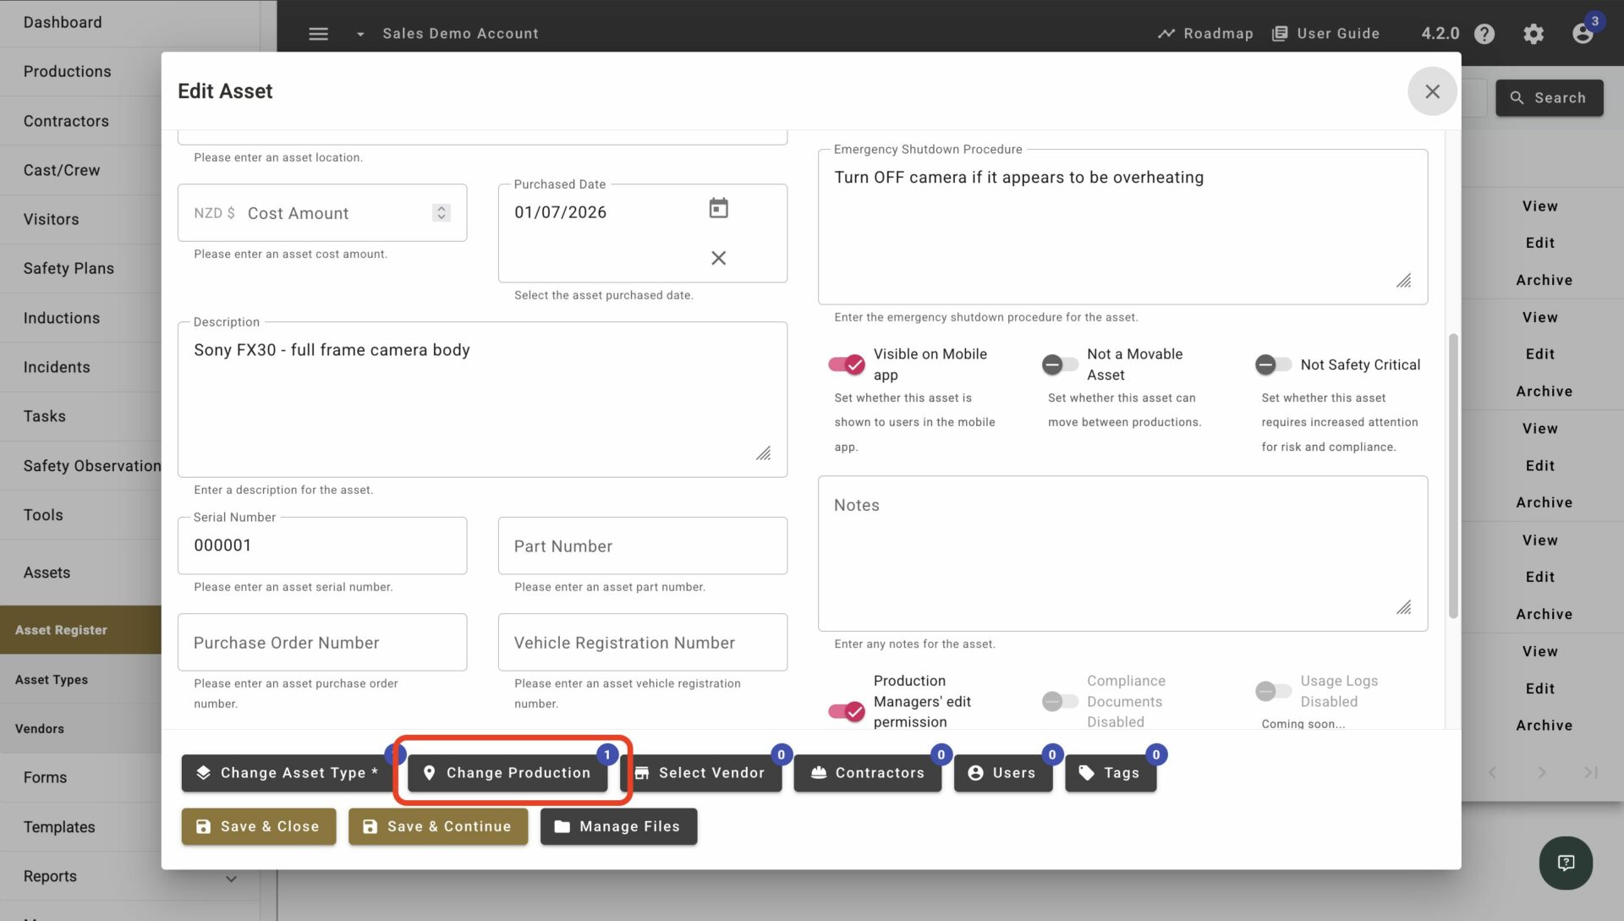
Task: Open Tasks in the sidebar
Action: 45,416
